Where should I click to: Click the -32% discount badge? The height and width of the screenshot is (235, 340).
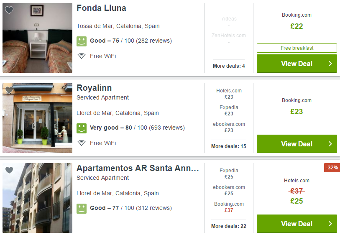tap(332, 168)
